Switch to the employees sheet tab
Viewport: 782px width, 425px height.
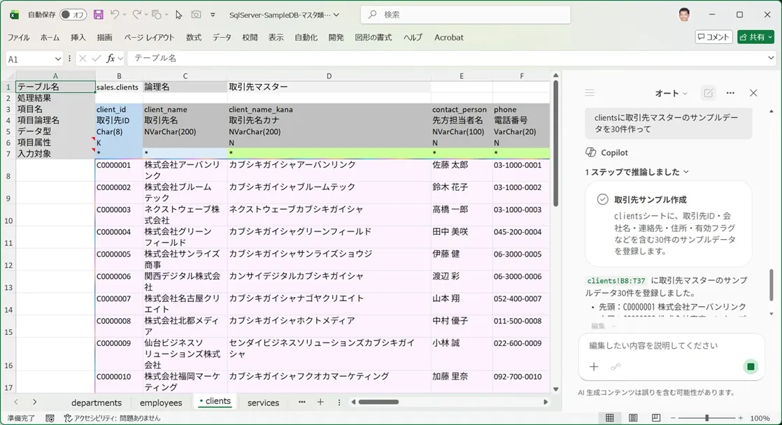(161, 403)
